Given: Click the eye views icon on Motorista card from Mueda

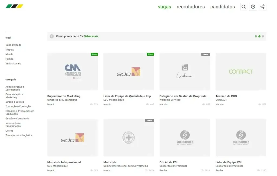Looking at the screenshot, I should coord(146,171).
